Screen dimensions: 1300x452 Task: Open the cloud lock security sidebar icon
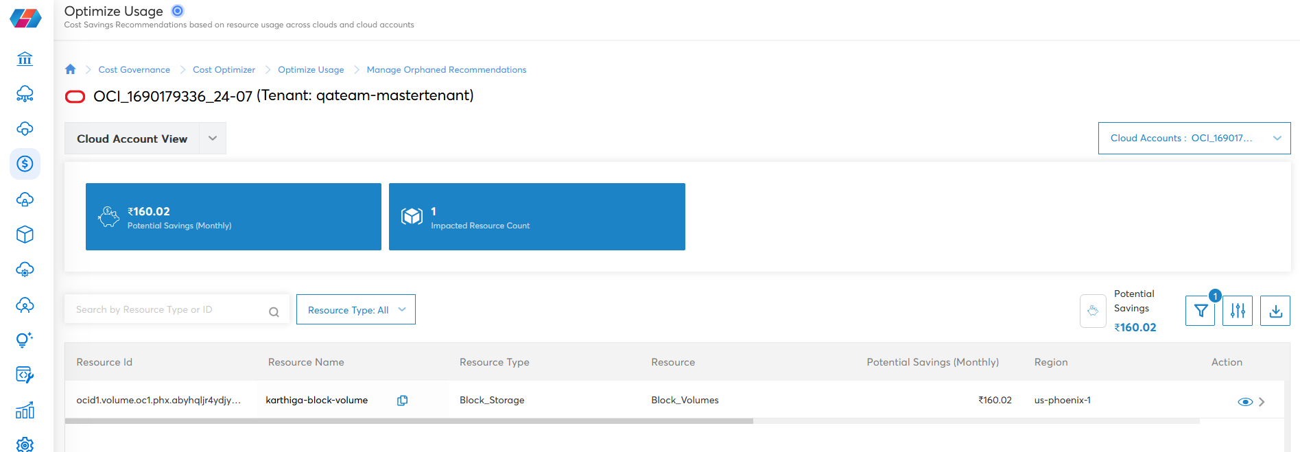tap(25, 200)
